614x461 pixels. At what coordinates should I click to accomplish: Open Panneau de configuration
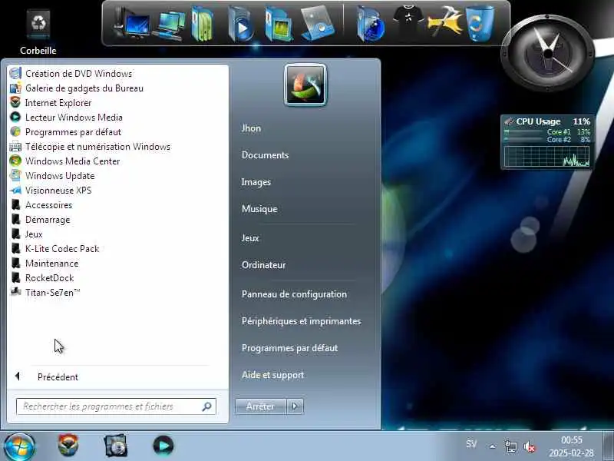point(294,294)
